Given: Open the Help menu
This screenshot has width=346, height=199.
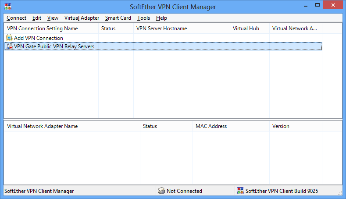Looking at the screenshot, I should (161, 18).
